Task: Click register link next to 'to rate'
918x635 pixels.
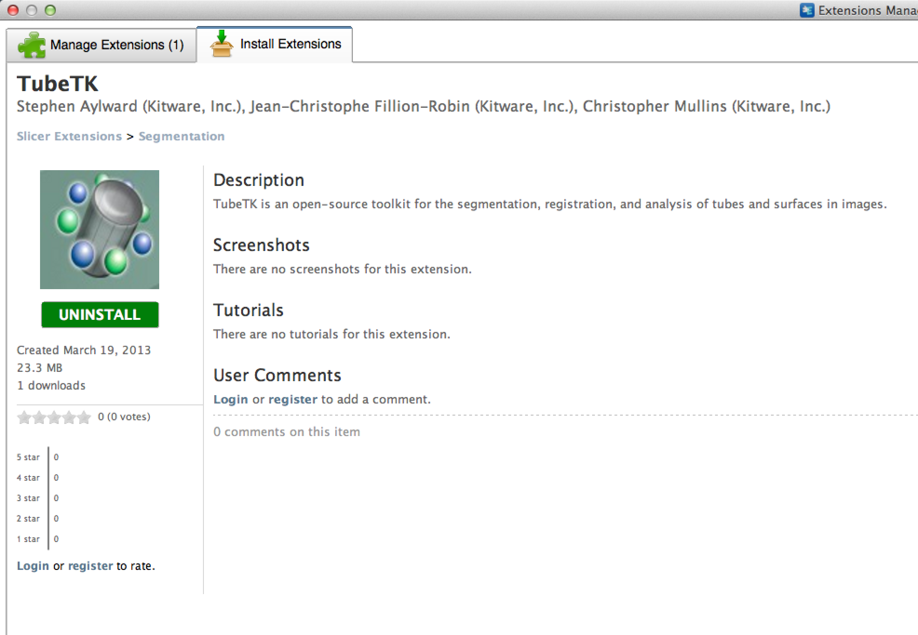Action: [90, 566]
